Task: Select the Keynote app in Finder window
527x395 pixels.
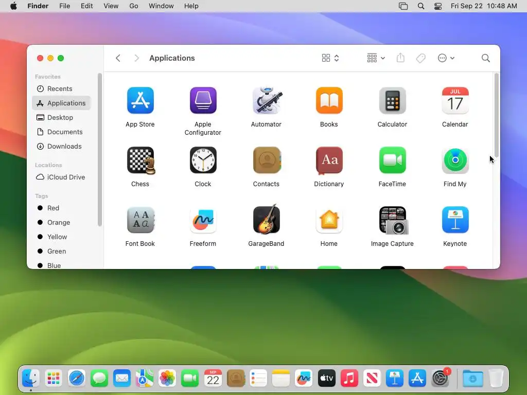Action: tap(455, 220)
